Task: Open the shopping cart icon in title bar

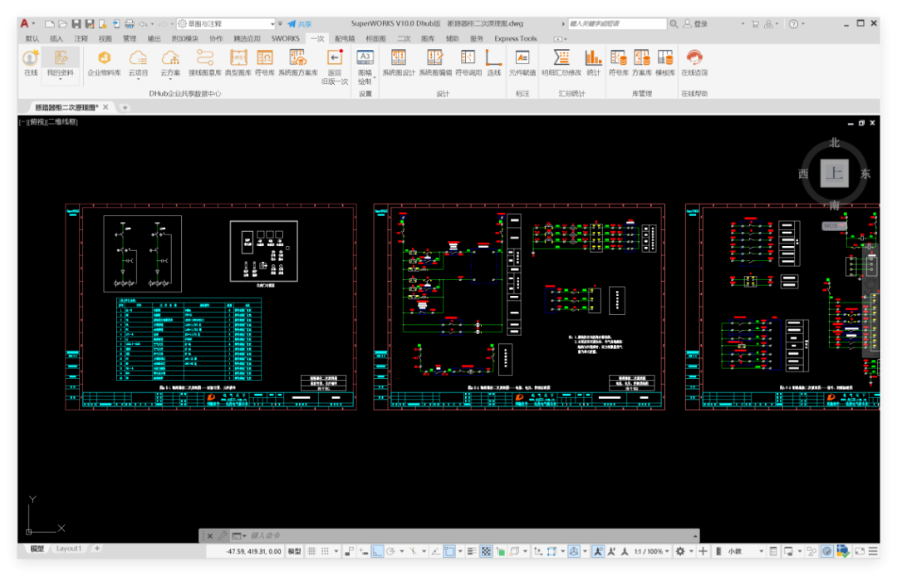Action: point(755,23)
